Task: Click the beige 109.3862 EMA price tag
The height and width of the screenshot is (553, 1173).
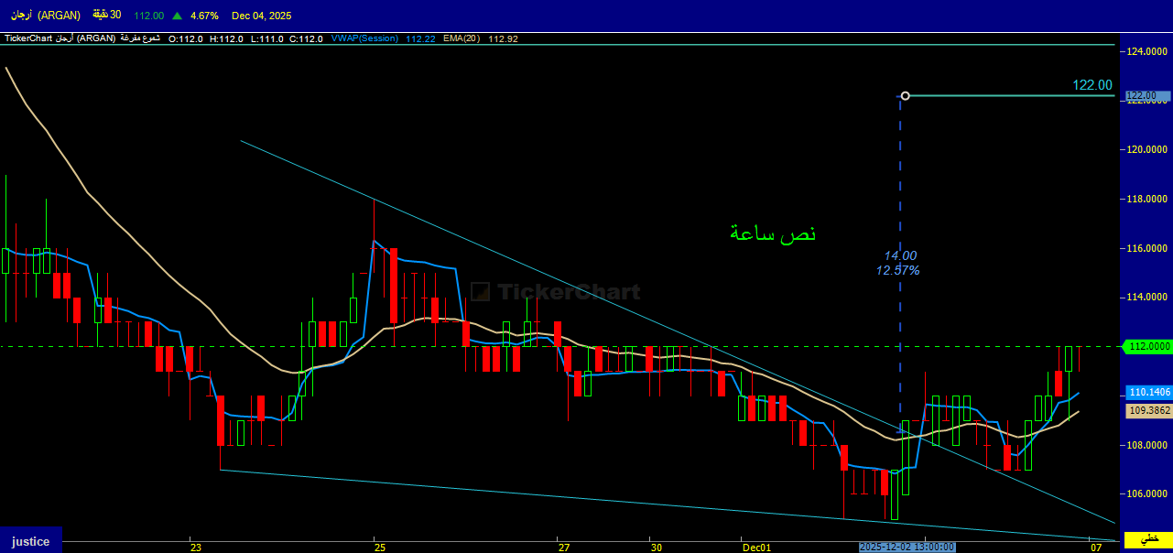Action: coord(1148,411)
